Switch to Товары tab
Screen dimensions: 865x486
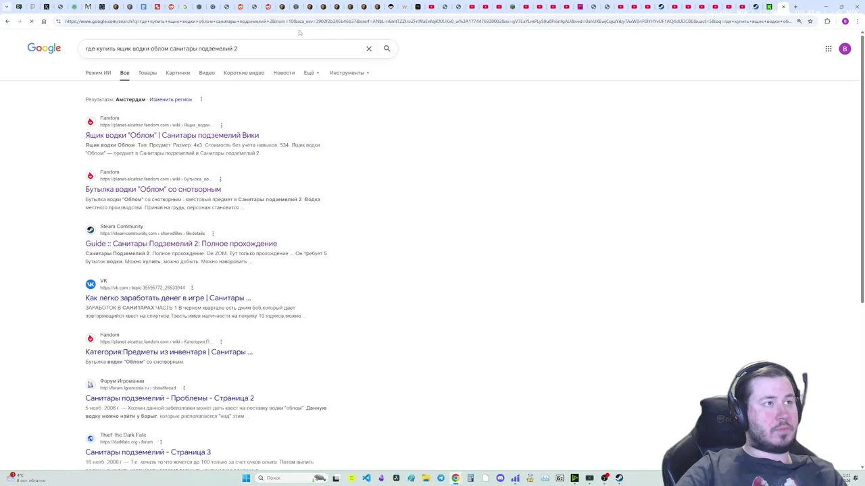click(x=147, y=73)
